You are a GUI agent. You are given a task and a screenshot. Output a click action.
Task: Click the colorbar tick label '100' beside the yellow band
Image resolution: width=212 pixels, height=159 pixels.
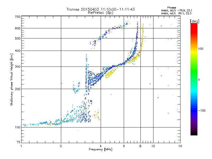(201, 49)
